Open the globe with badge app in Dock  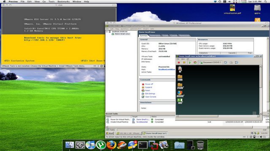(132, 145)
